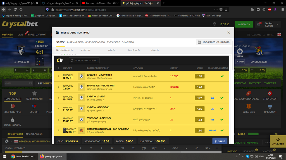This screenshot has height=160, width=286.
Task: Select the billiards ball icon
Action: tap(270, 93)
